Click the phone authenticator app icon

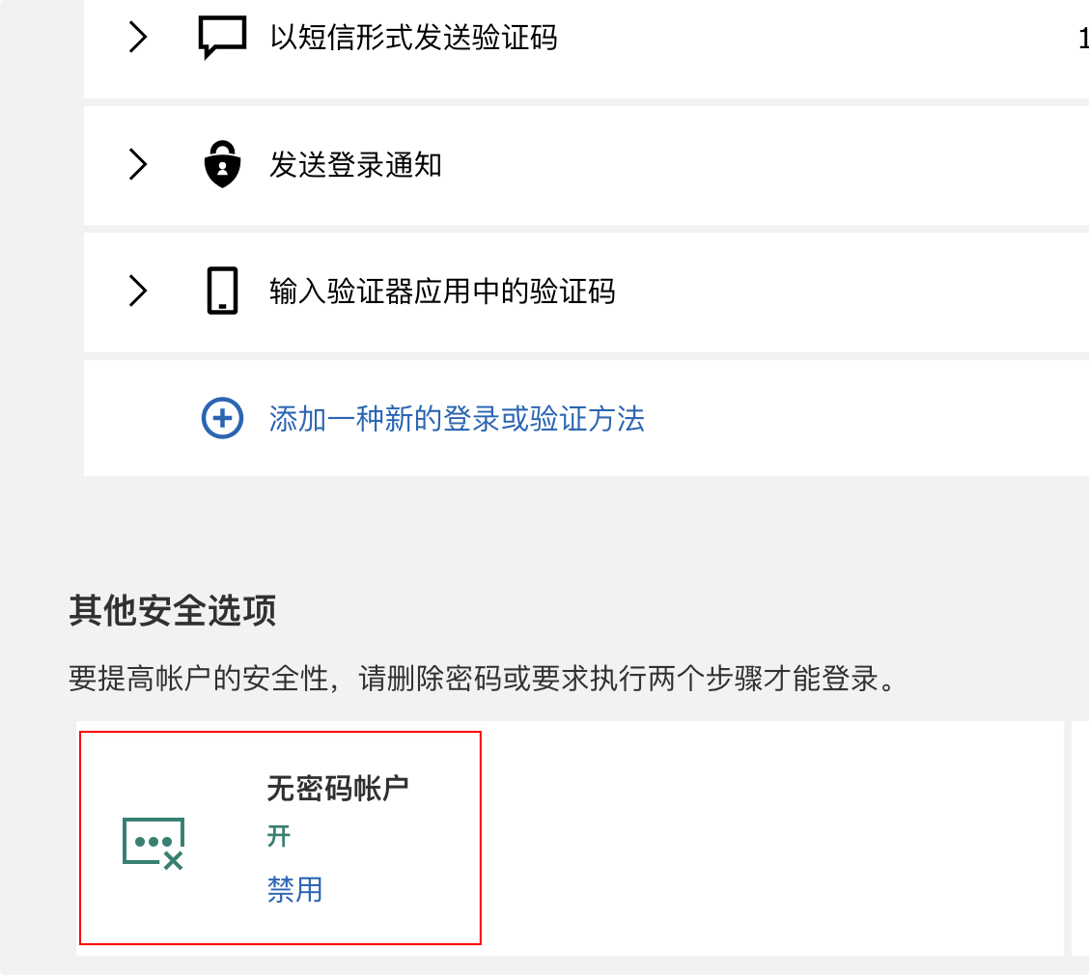(222, 291)
